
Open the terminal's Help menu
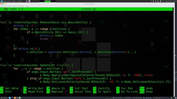click(x=27, y=6)
